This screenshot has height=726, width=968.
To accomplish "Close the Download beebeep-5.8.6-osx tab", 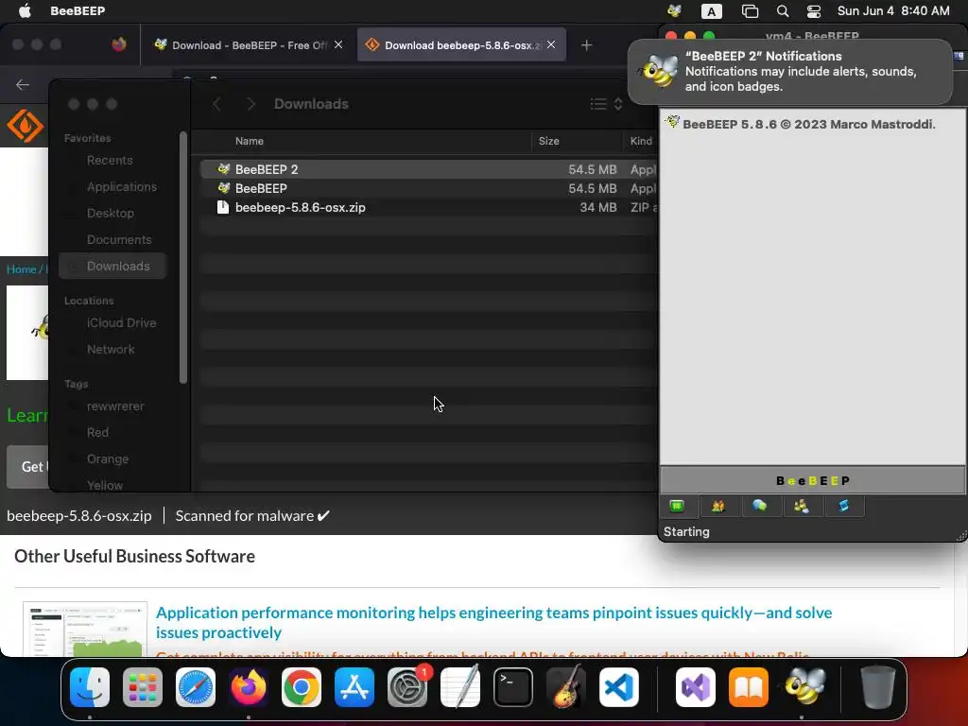I will tap(551, 44).
